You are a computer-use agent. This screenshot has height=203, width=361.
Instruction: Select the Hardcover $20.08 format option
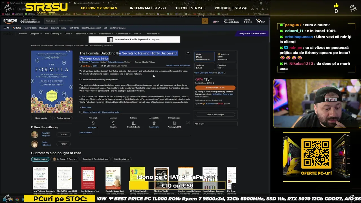(x=204, y=66)
